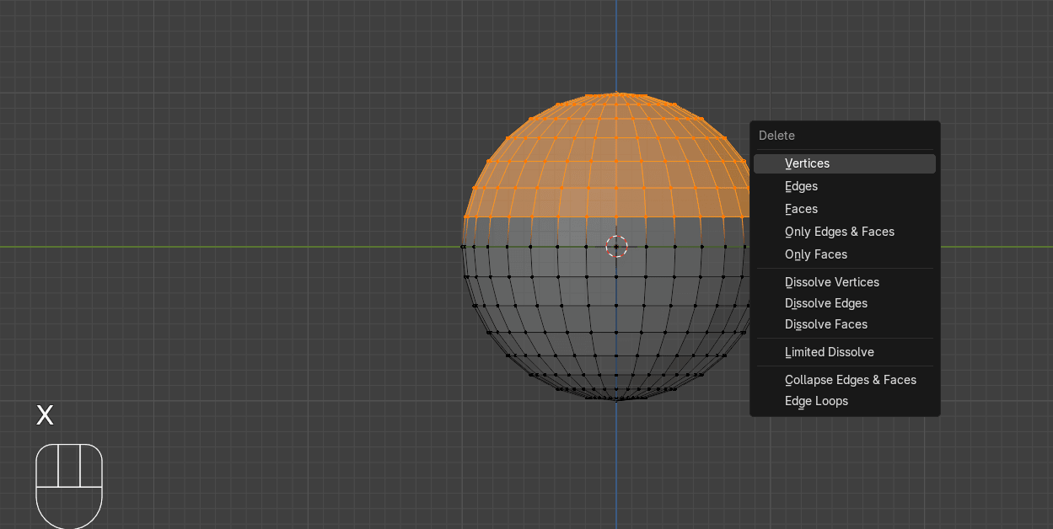Click the X key indicator overlay
Image resolution: width=1053 pixels, height=529 pixels.
[x=45, y=414]
